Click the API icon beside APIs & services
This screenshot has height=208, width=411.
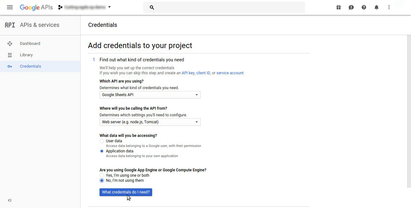click(x=10, y=25)
